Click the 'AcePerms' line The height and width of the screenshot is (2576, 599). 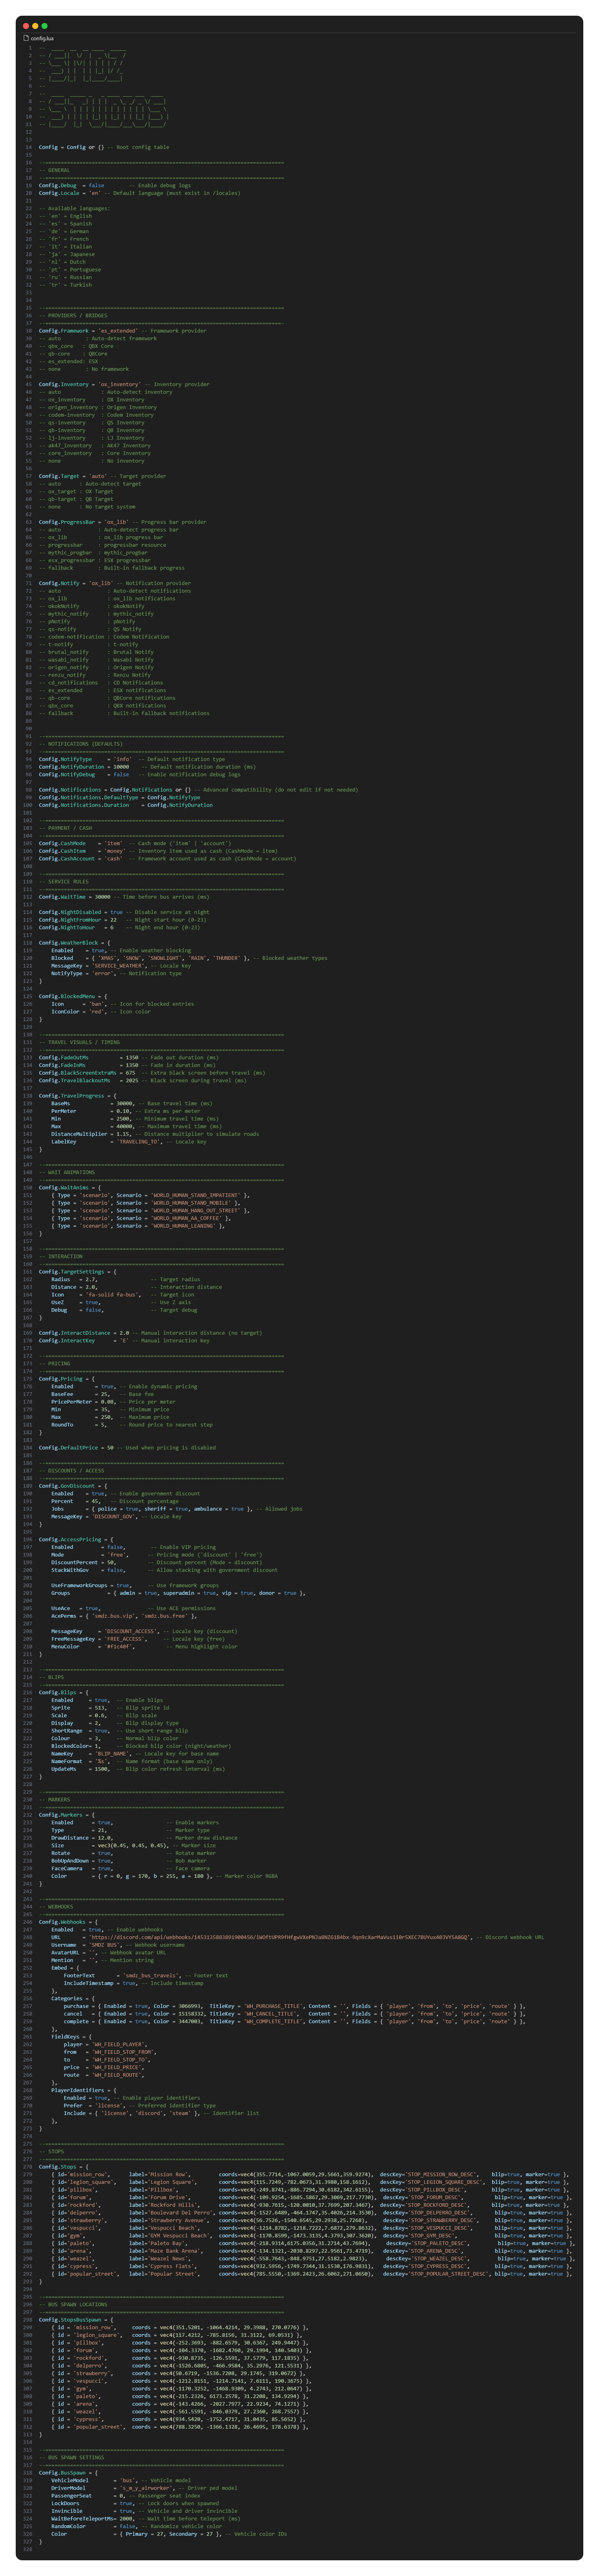pyautogui.click(x=124, y=1616)
